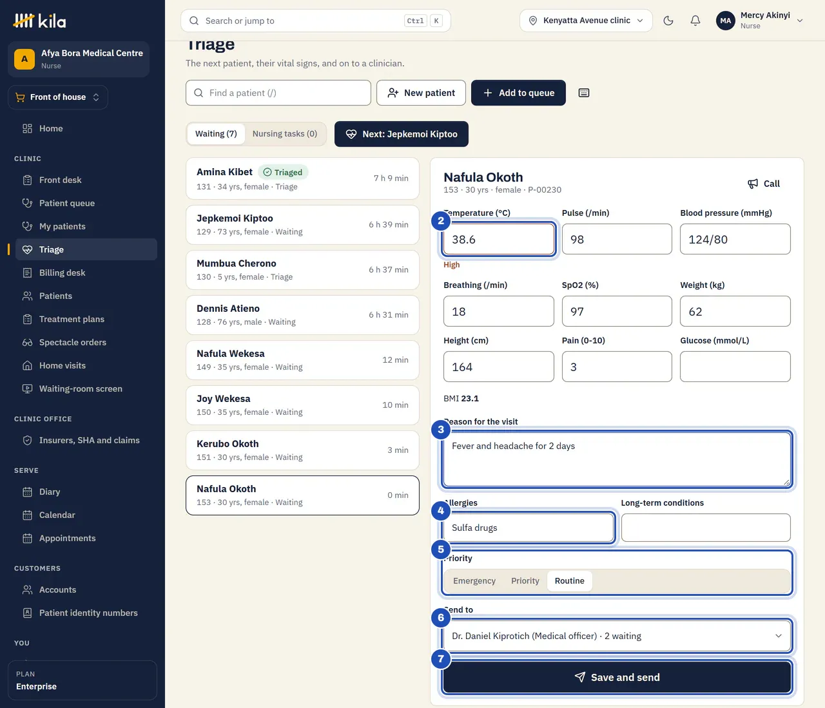This screenshot has height=708, width=825.
Task: Open Home in sidebar
Action: tap(82, 128)
